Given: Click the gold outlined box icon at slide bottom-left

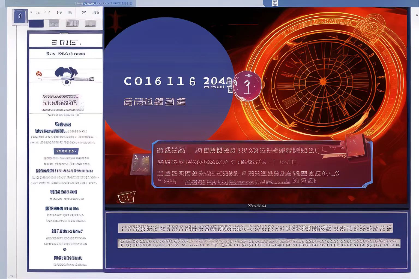Looking at the screenshot, I should tap(126, 197).
